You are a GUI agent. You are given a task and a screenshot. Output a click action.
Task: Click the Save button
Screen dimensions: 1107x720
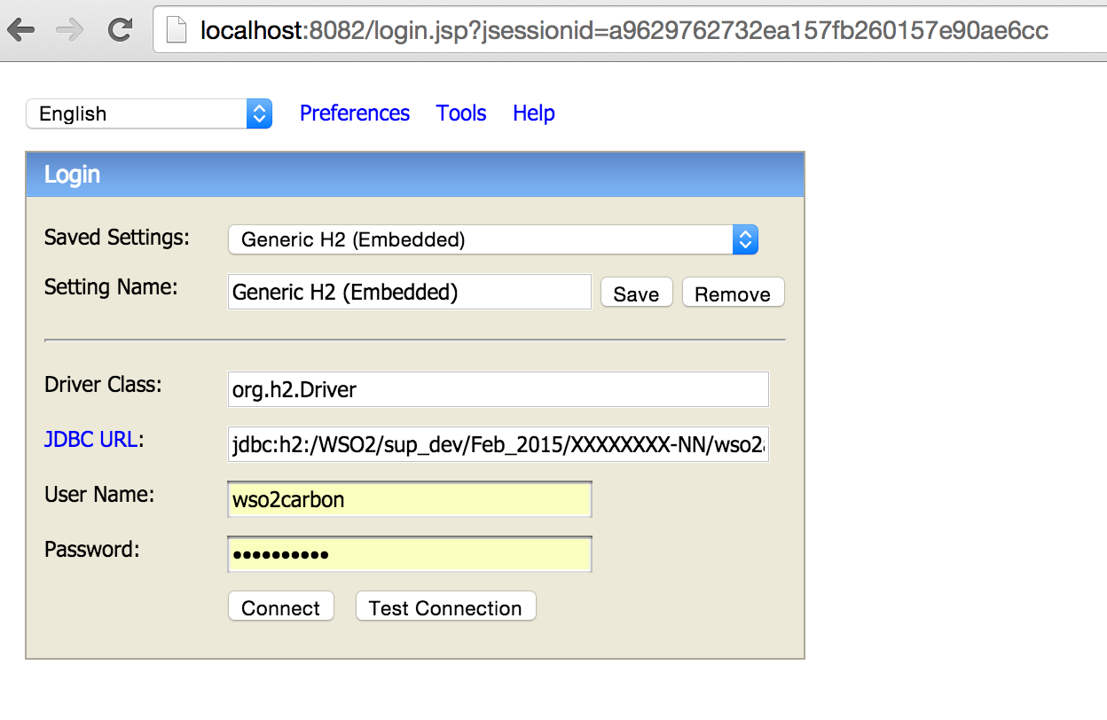pos(636,293)
